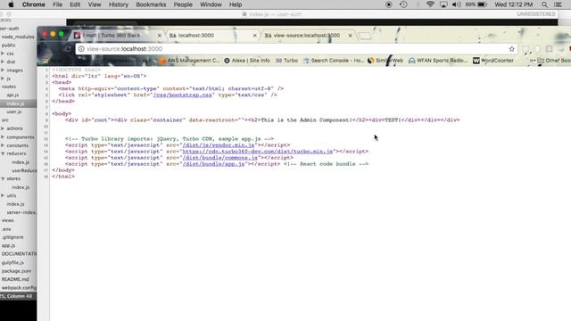
Task: Open the Bookmarks menu
Action: [x=151, y=4]
